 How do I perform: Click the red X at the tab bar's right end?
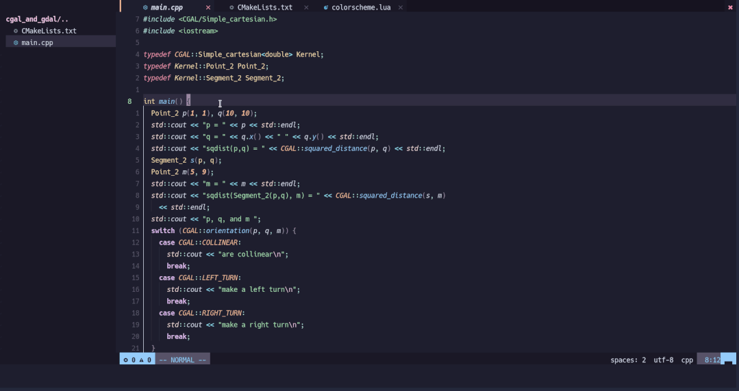coord(731,8)
